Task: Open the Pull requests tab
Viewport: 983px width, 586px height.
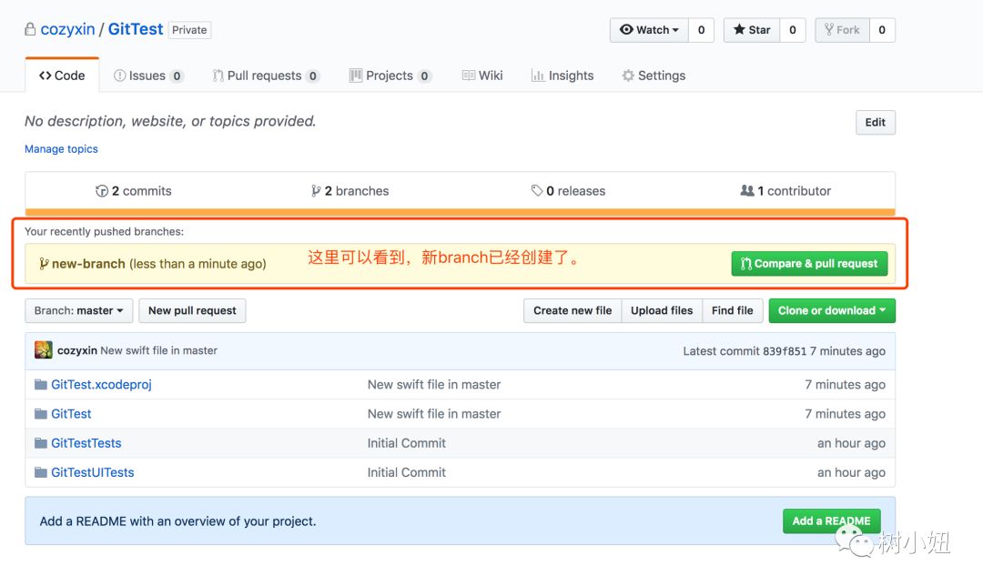Action: coord(267,76)
